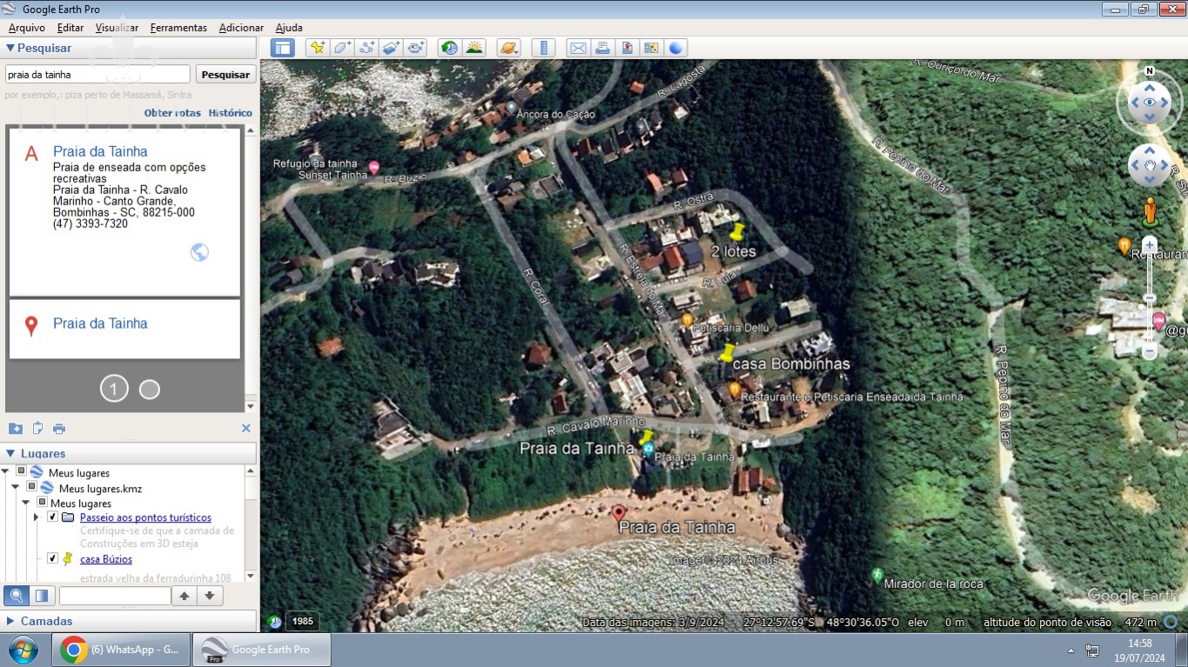Toggle checkbox for Meus lugares.kmz
The height and width of the screenshot is (667, 1188).
32,488
